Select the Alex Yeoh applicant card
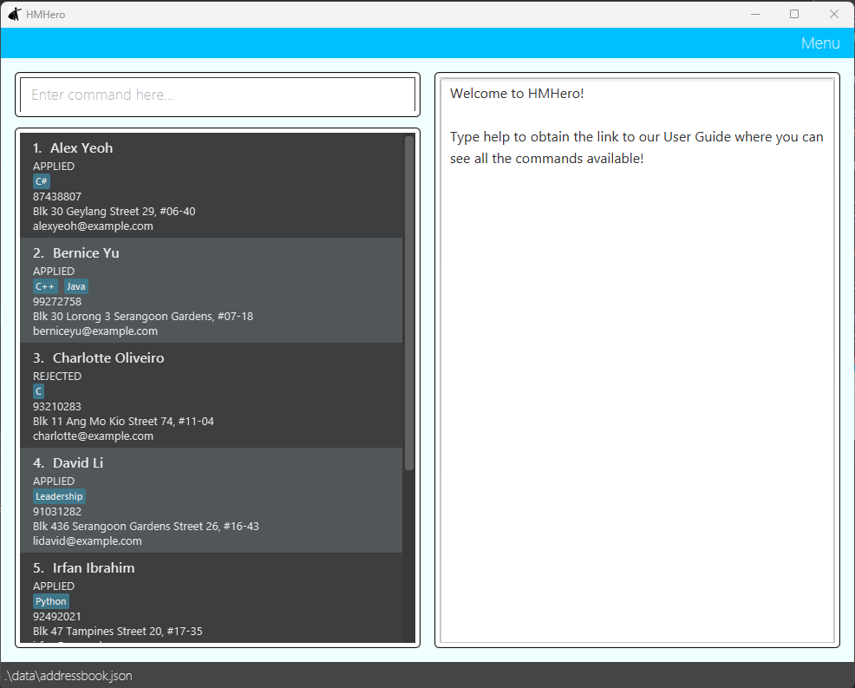Viewport: 855px width, 688px height. pyautogui.click(x=211, y=186)
